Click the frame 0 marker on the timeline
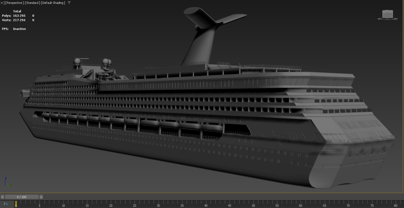 [x=16, y=203]
